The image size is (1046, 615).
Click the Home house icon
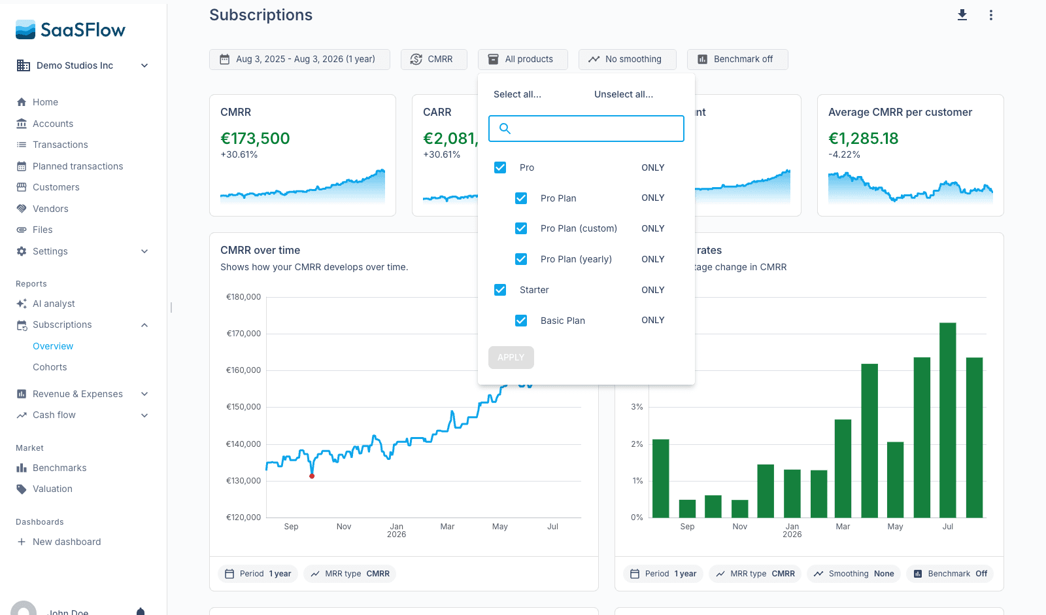pyautogui.click(x=22, y=102)
